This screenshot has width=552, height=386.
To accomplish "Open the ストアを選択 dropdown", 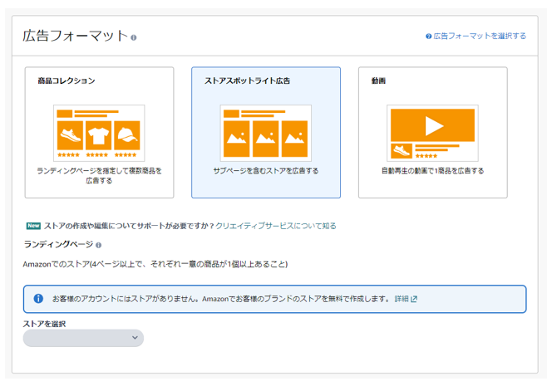I will [83, 338].
